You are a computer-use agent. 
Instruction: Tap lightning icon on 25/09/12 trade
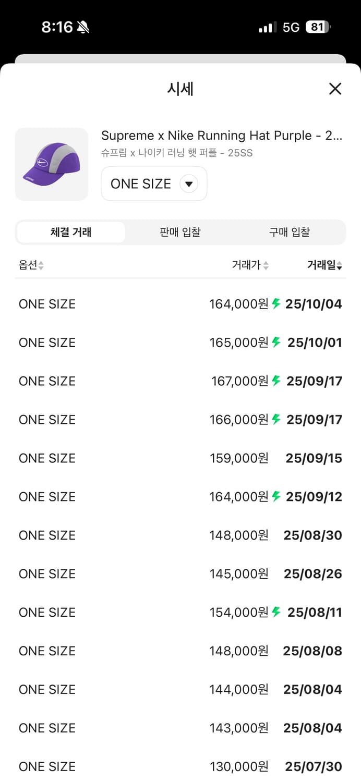pos(276,496)
